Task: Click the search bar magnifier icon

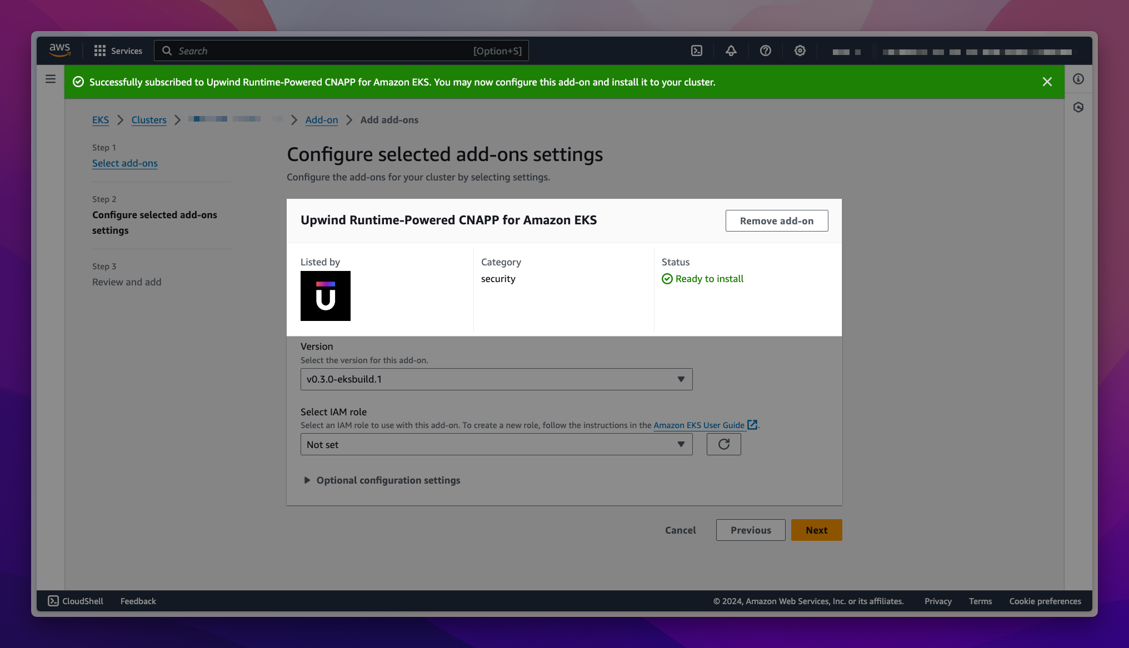Action: (x=166, y=51)
